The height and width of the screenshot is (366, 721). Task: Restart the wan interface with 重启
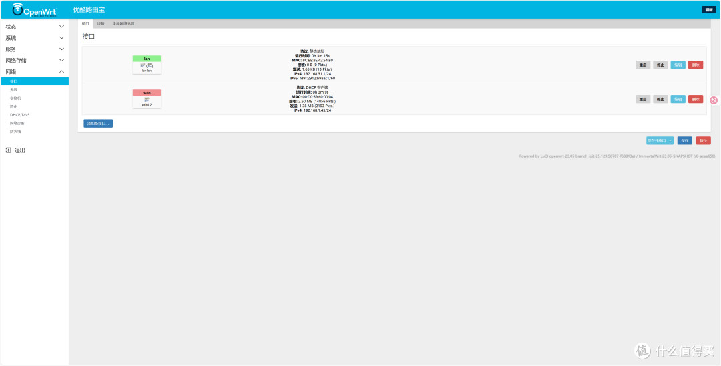click(643, 99)
